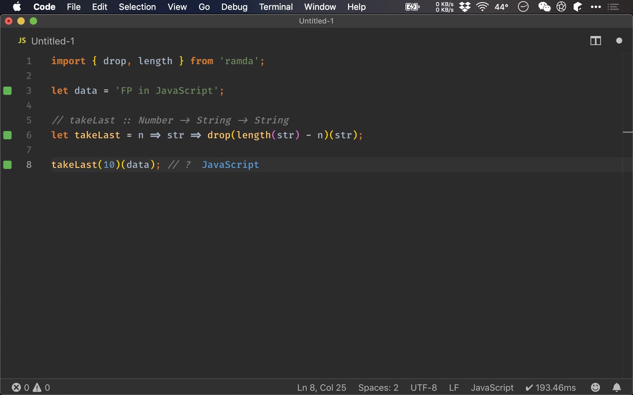Open the Help menu
Image resolution: width=633 pixels, height=395 pixels.
pyautogui.click(x=356, y=7)
